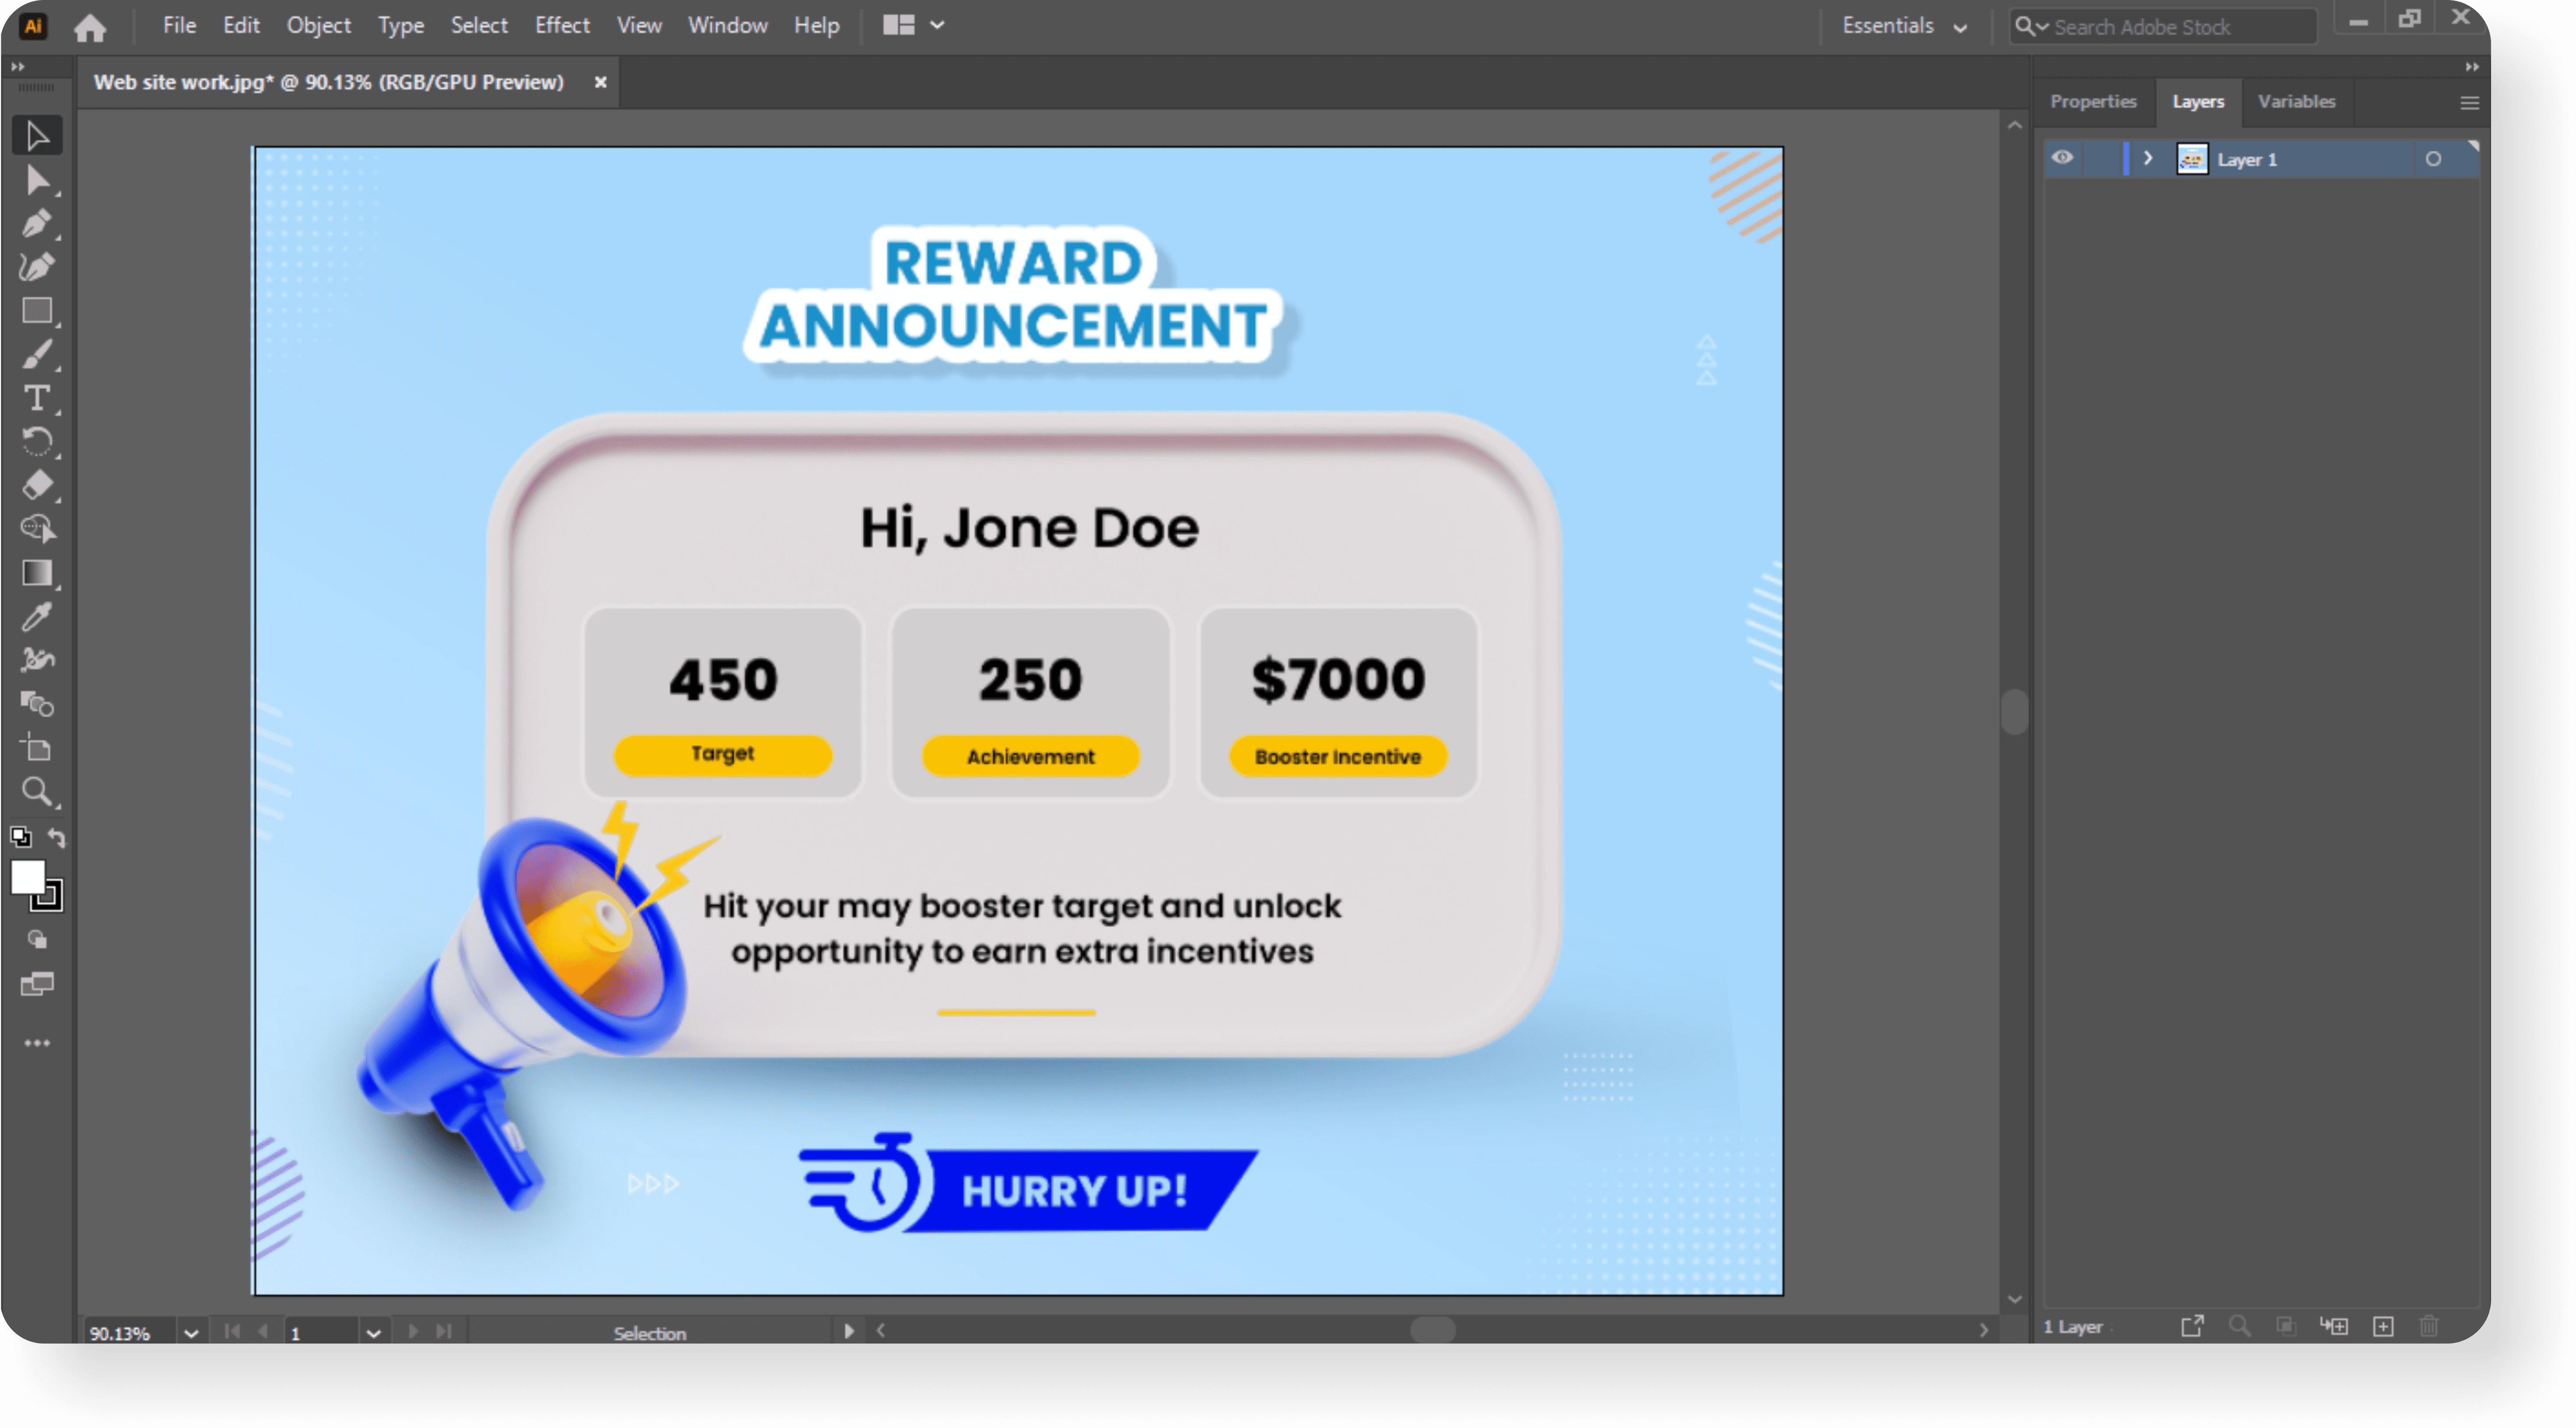Pick the Blend tool
Image resolution: width=2576 pixels, height=1428 pixels.
[37, 704]
